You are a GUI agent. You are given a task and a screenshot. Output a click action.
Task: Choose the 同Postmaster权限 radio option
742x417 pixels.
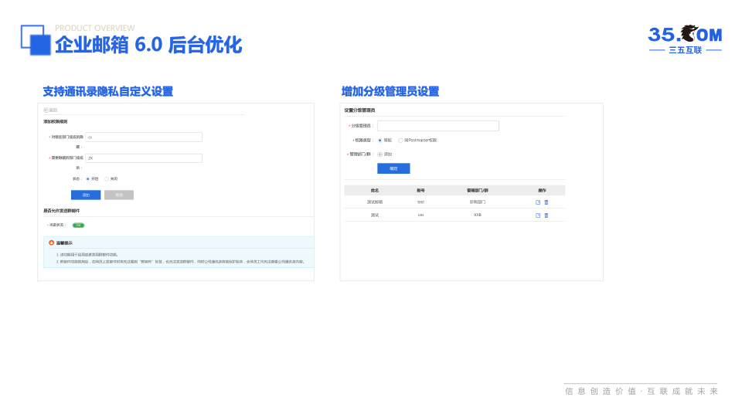point(400,140)
